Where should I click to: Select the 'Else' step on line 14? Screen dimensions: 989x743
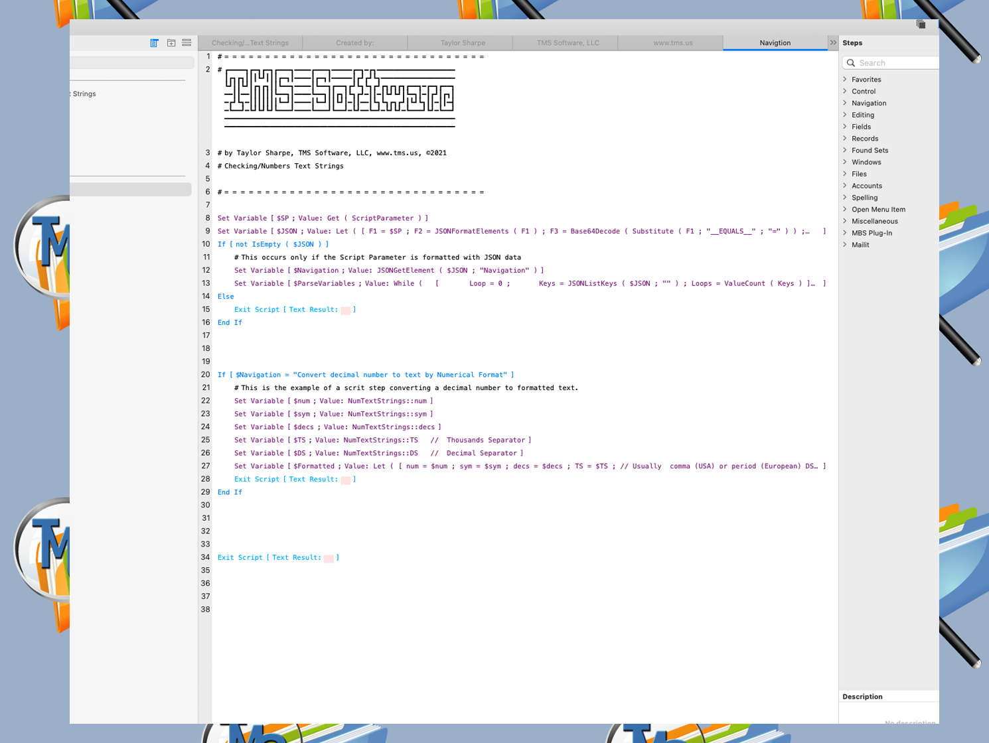(x=226, y=297)
